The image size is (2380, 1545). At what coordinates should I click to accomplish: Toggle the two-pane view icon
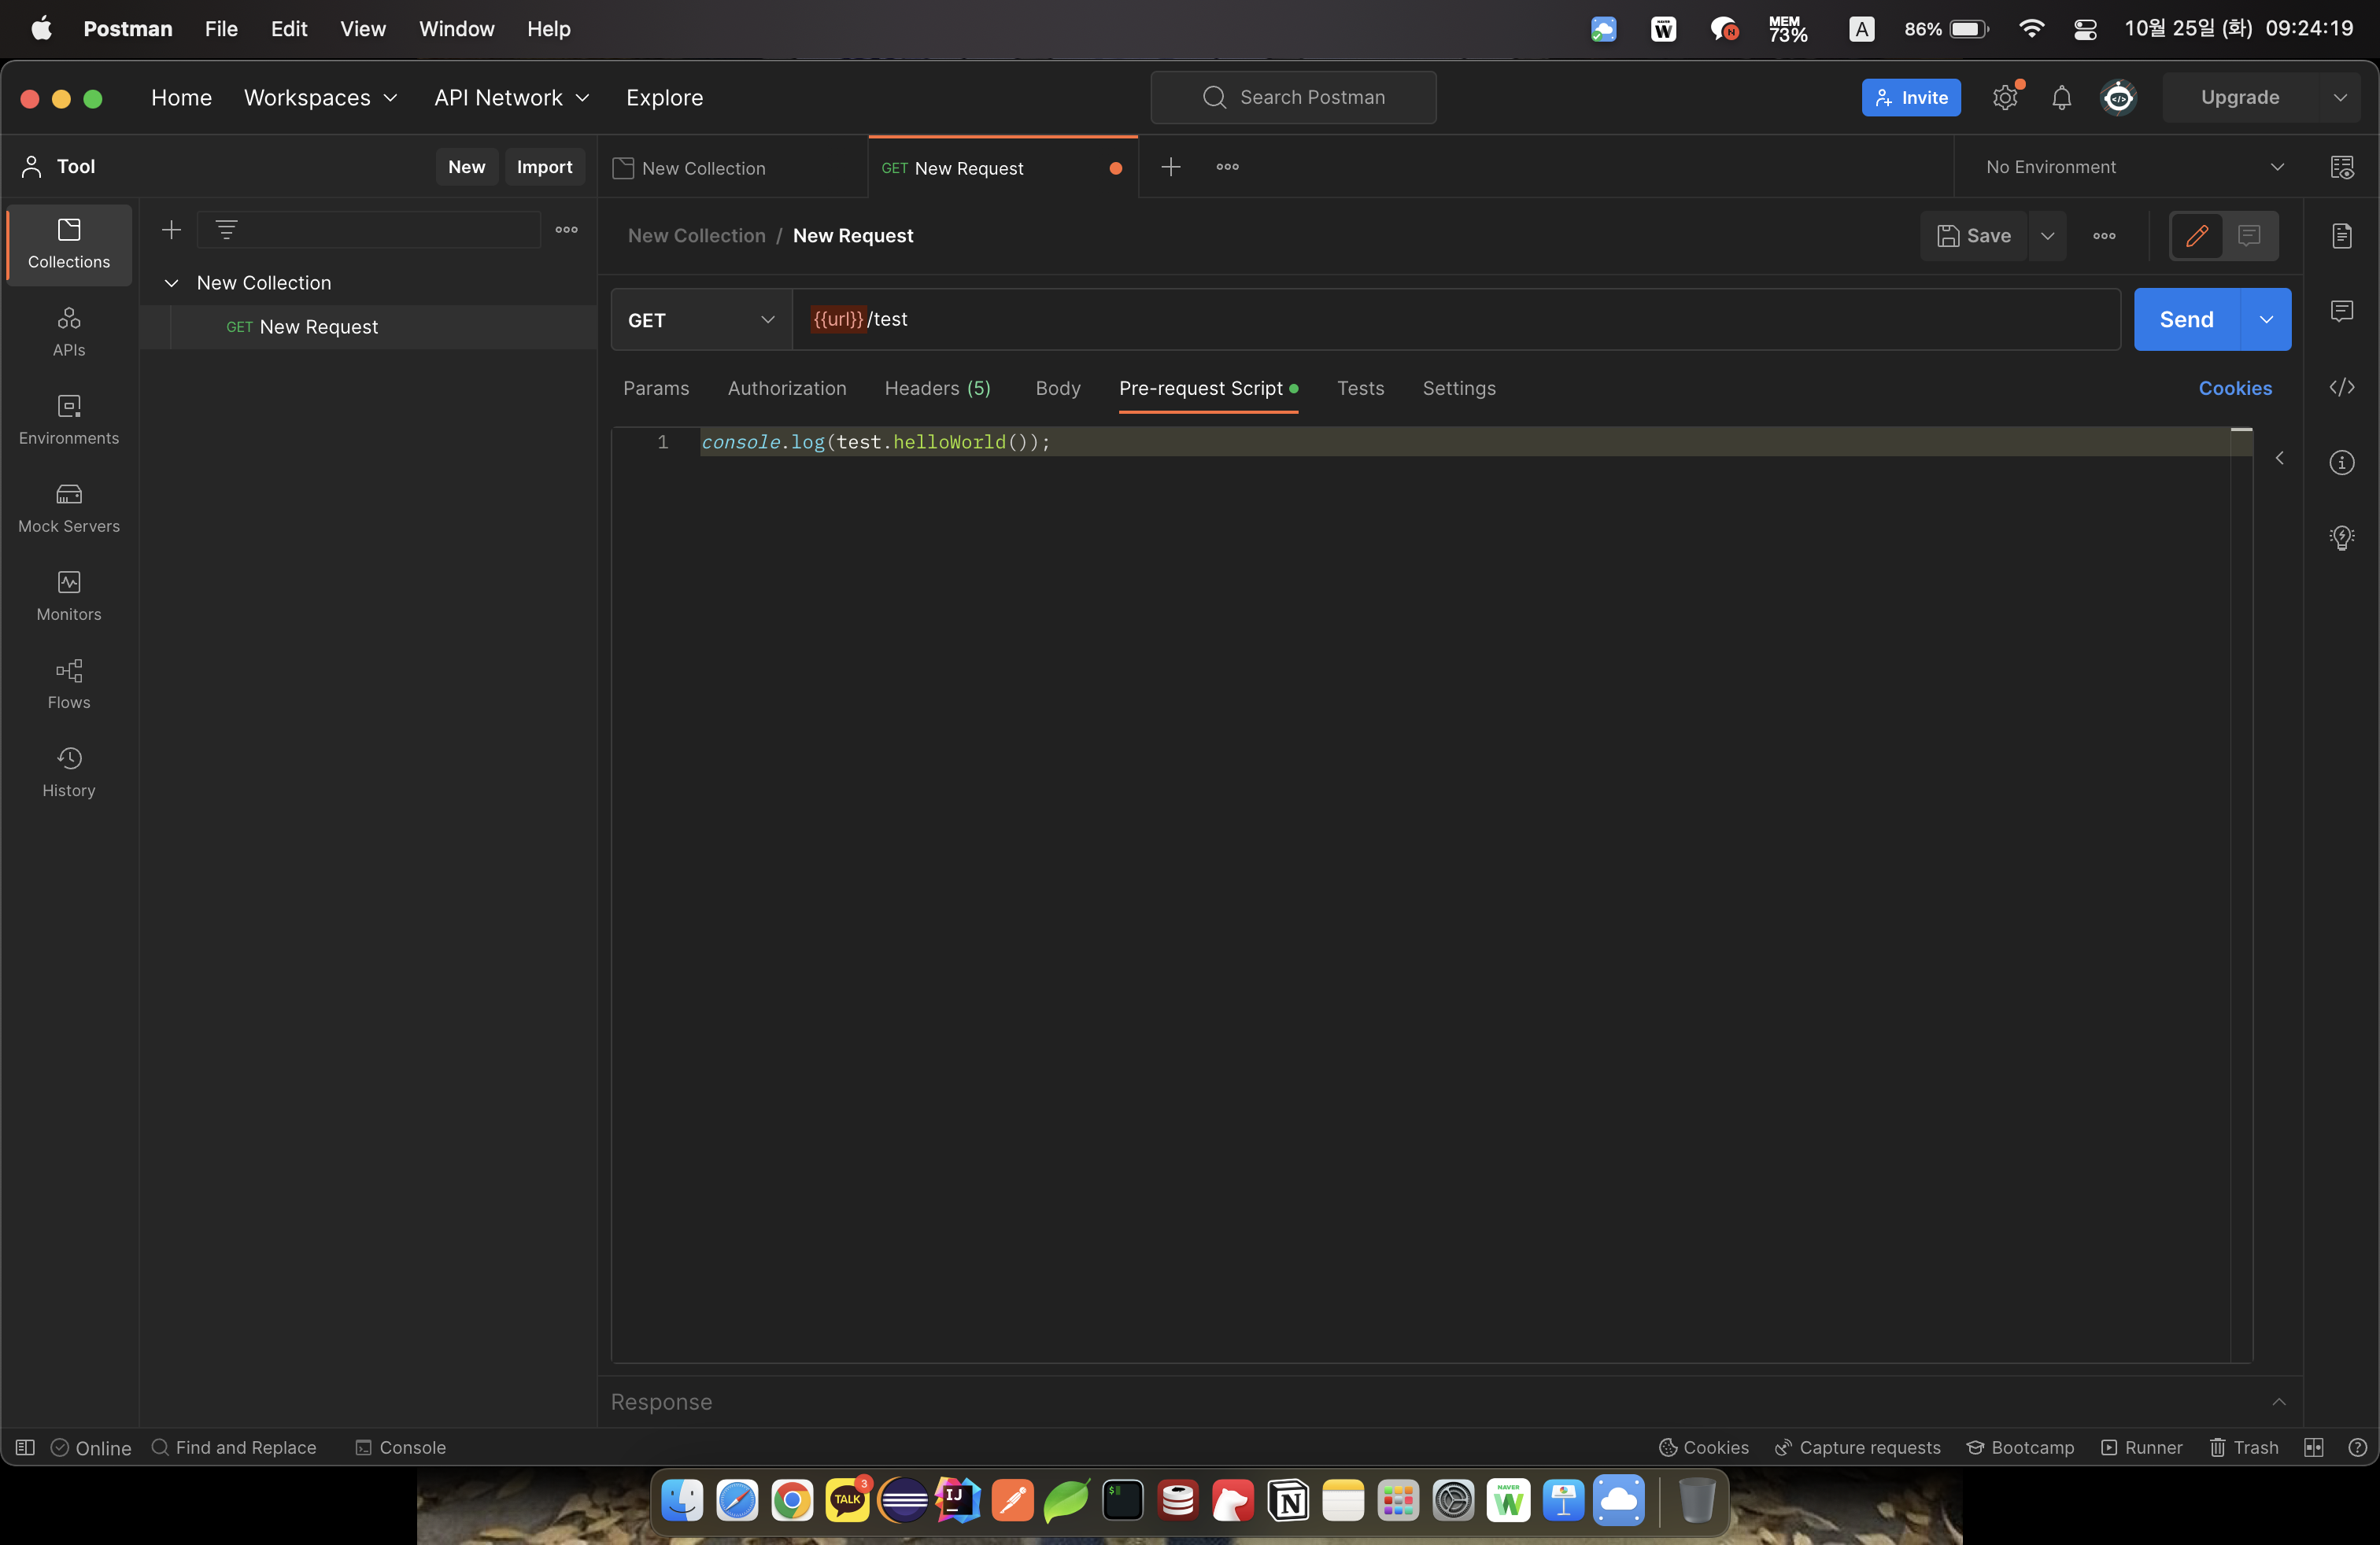click(2313, 1447)
